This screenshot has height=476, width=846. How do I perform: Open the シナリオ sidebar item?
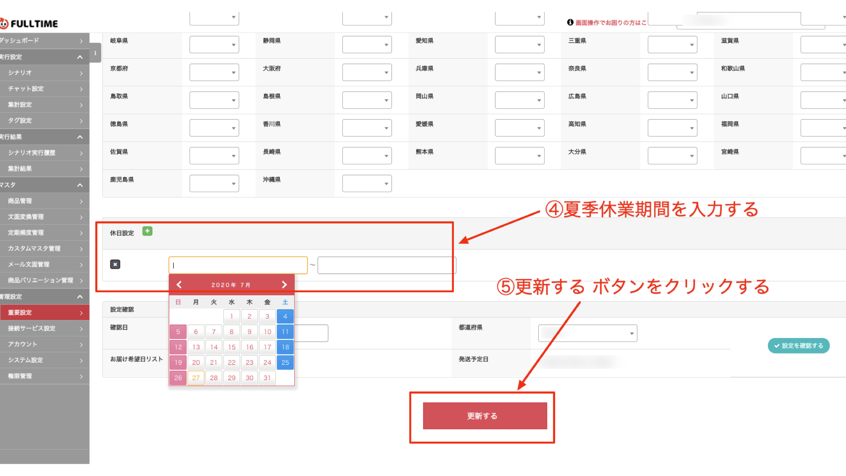pos(45,73)
